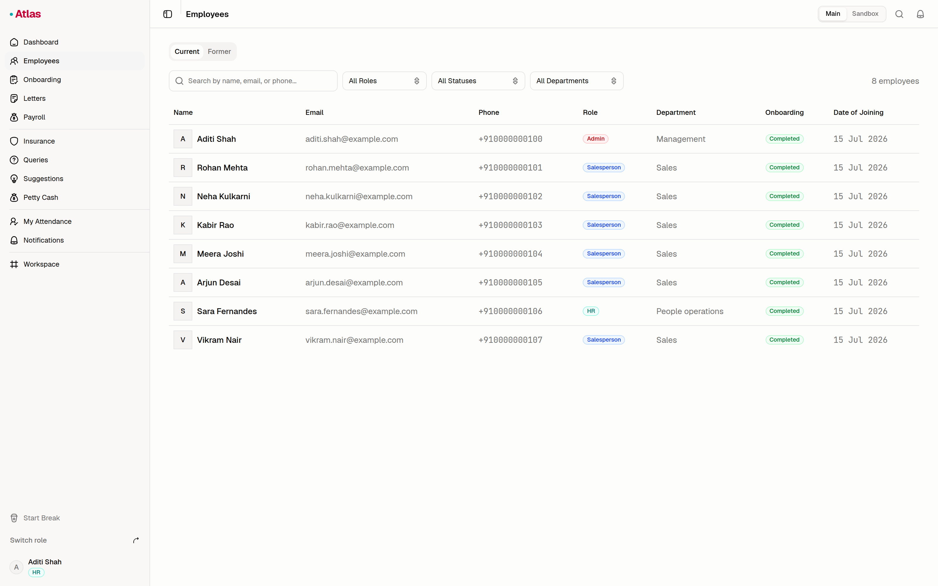
Task: Open Meera Joshi's employee record
Action: 544,254
